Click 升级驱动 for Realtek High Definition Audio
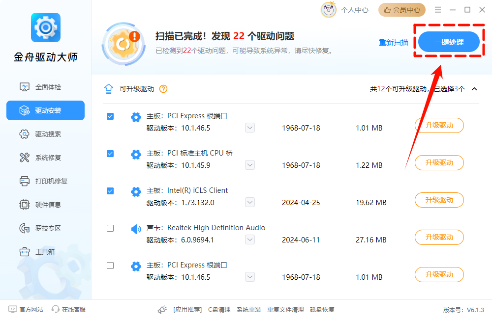This screenshot has width=492, height=319. pyautogui.click(x=439, y=237)
